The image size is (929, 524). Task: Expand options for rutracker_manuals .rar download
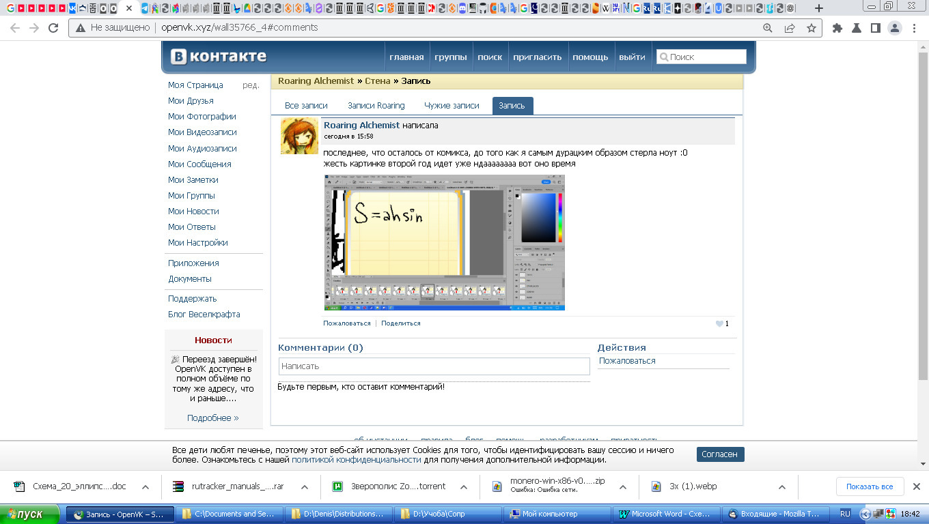click(305, 487)
